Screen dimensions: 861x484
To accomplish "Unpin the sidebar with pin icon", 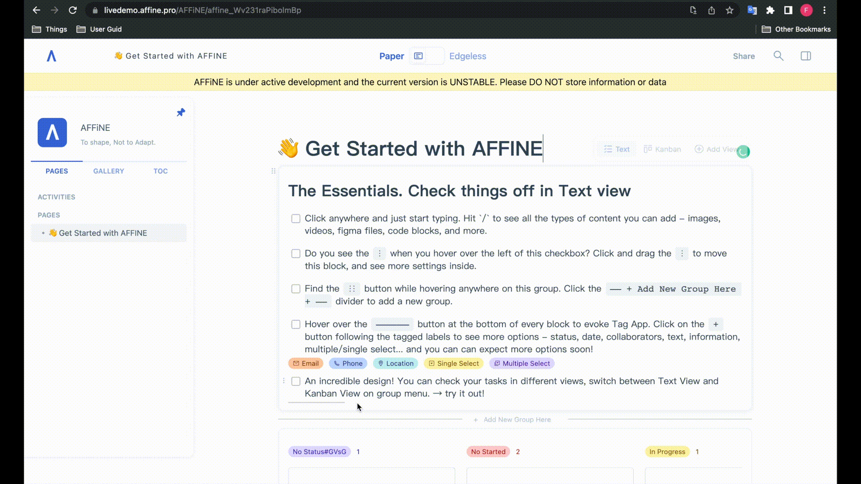I will [x=181, y=112].
